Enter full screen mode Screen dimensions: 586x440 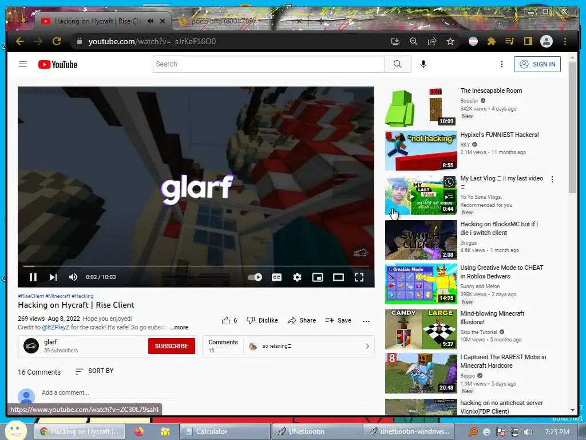[359, 277]
